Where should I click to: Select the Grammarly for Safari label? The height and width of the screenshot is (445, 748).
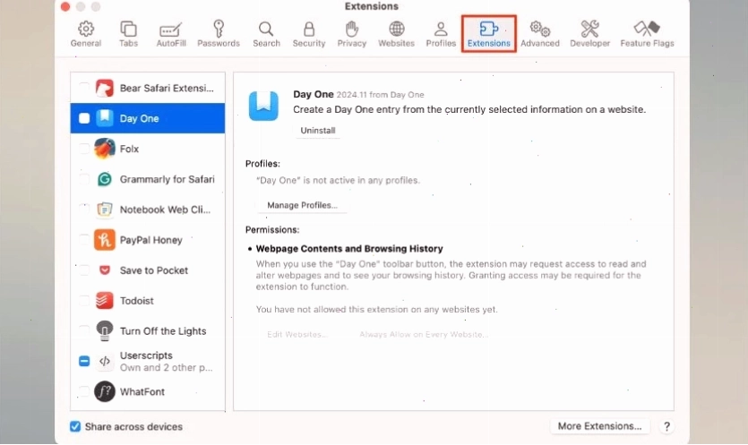[x=167, y=179]
